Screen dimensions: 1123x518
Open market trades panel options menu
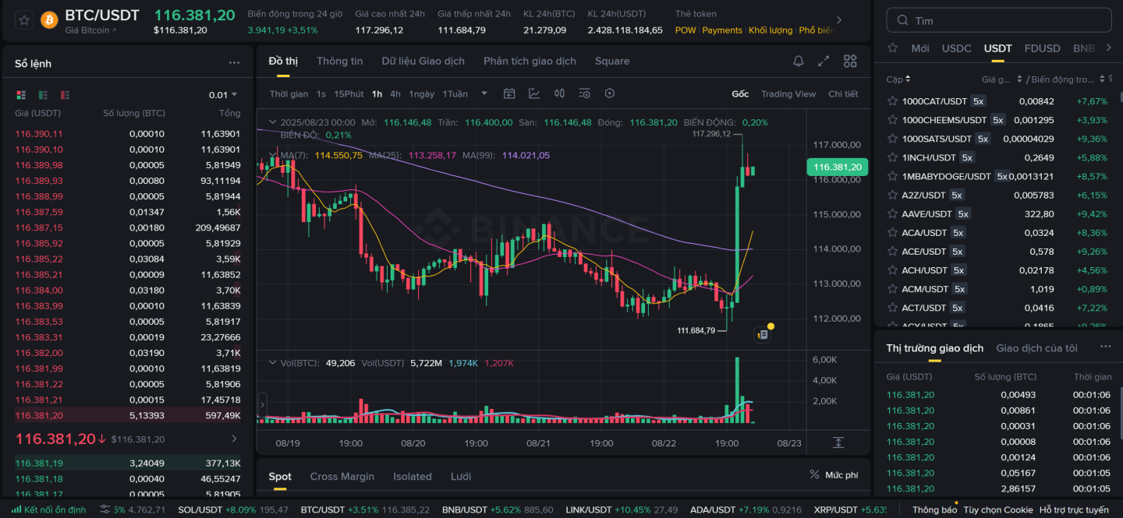point(1105,347)
